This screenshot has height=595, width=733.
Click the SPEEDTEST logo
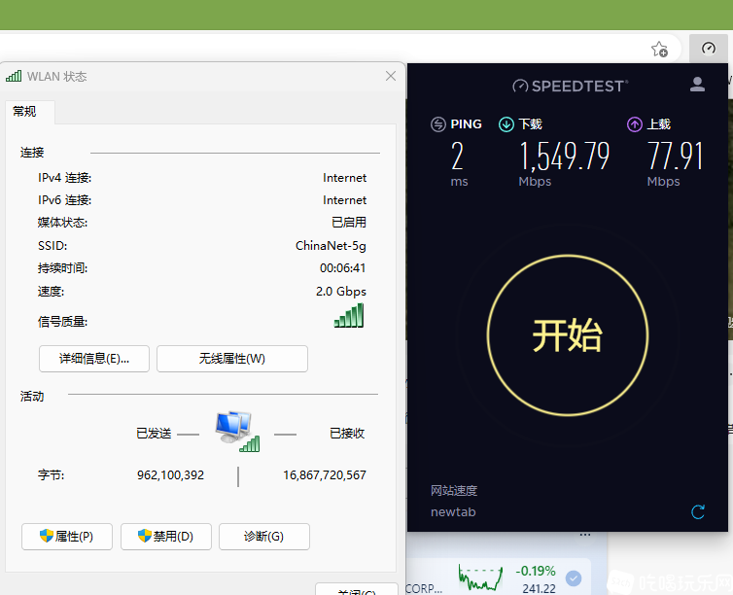click(x=570, y=86)
